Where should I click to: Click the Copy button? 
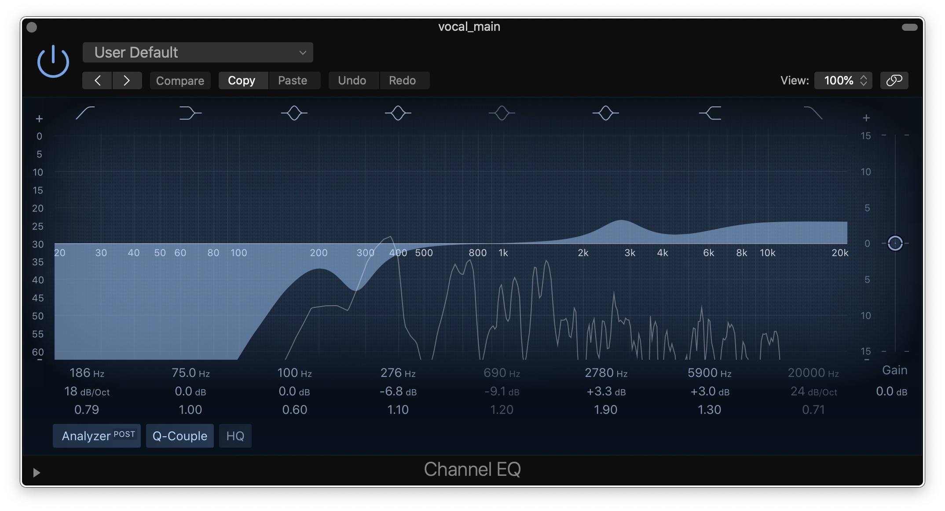242,80
